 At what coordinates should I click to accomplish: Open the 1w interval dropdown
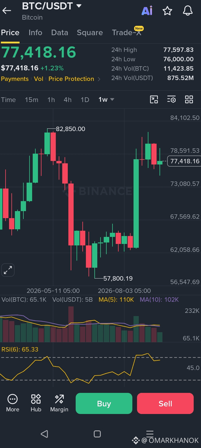pyautogui.click(x=106, y=100)
